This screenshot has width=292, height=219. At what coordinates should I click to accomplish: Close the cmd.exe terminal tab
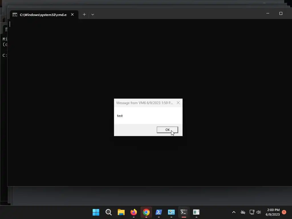(x=72, y=15)
